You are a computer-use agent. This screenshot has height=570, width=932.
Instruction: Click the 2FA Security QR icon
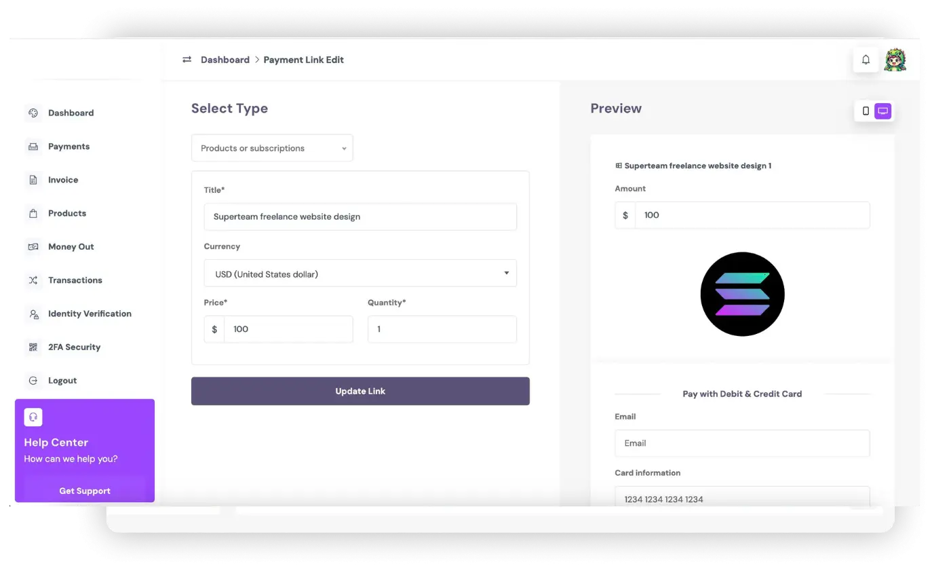(x=33, y=347)
